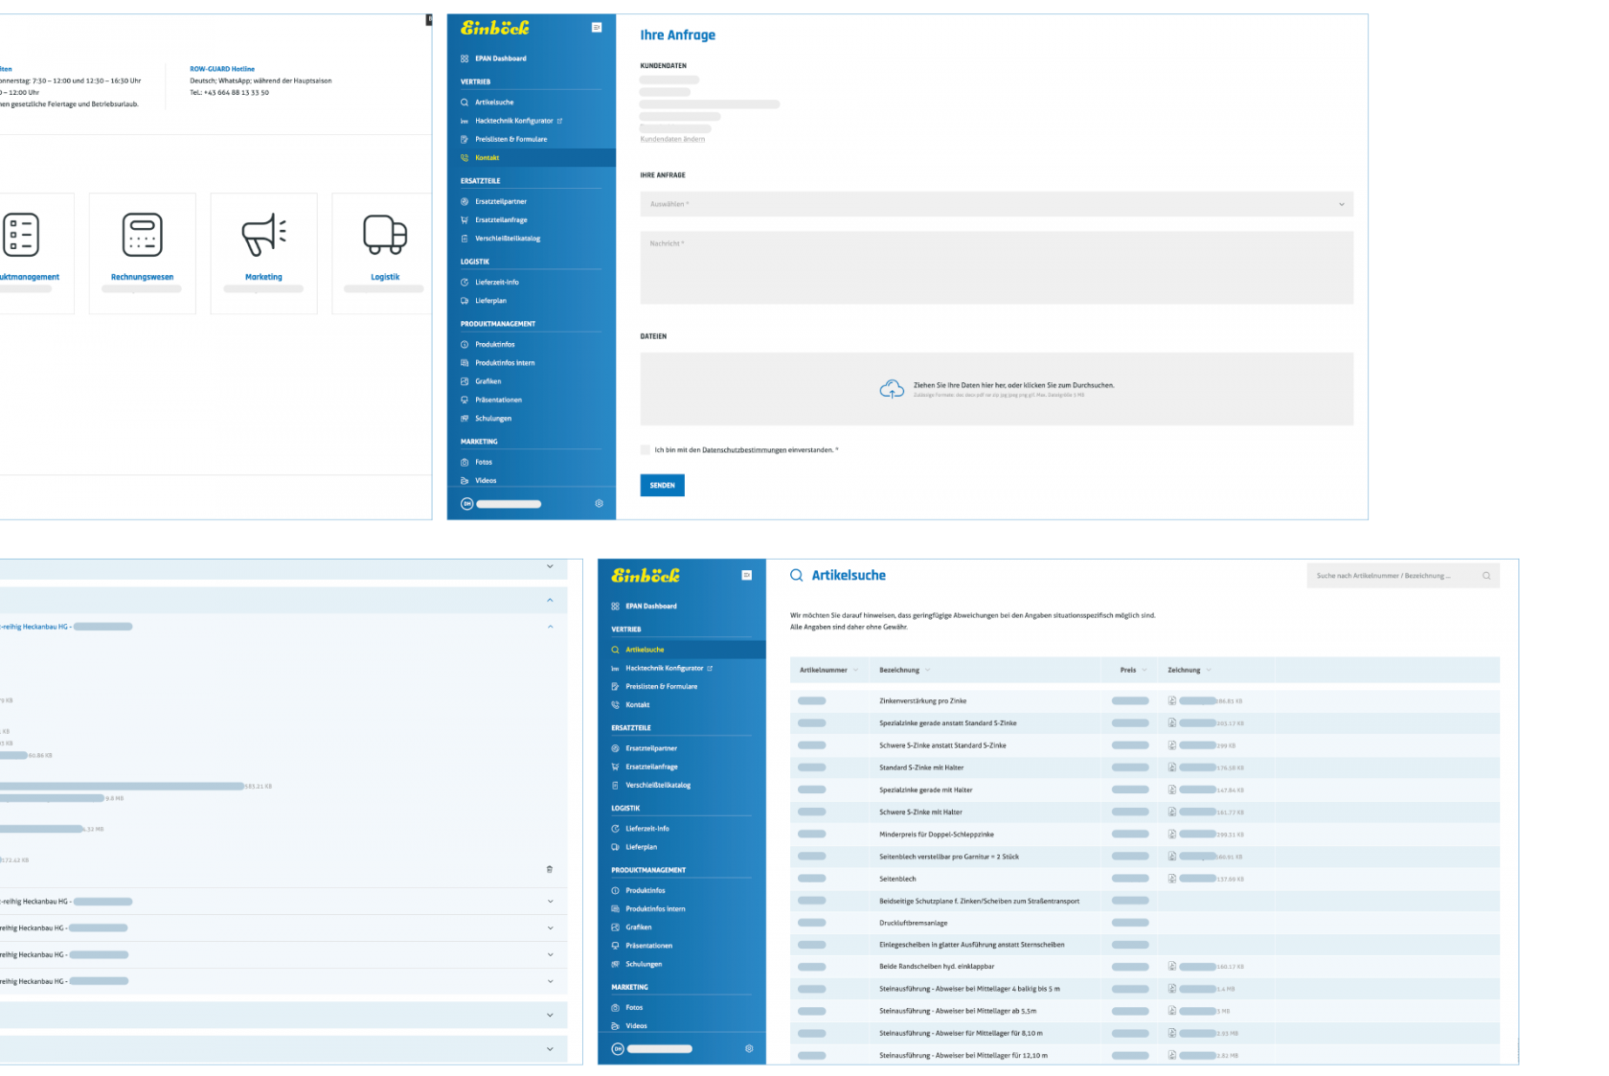The width and height of the screenshot is (1609, 1076).
Task: Click the Marketing megaphone icon
Action: point(263,235)
